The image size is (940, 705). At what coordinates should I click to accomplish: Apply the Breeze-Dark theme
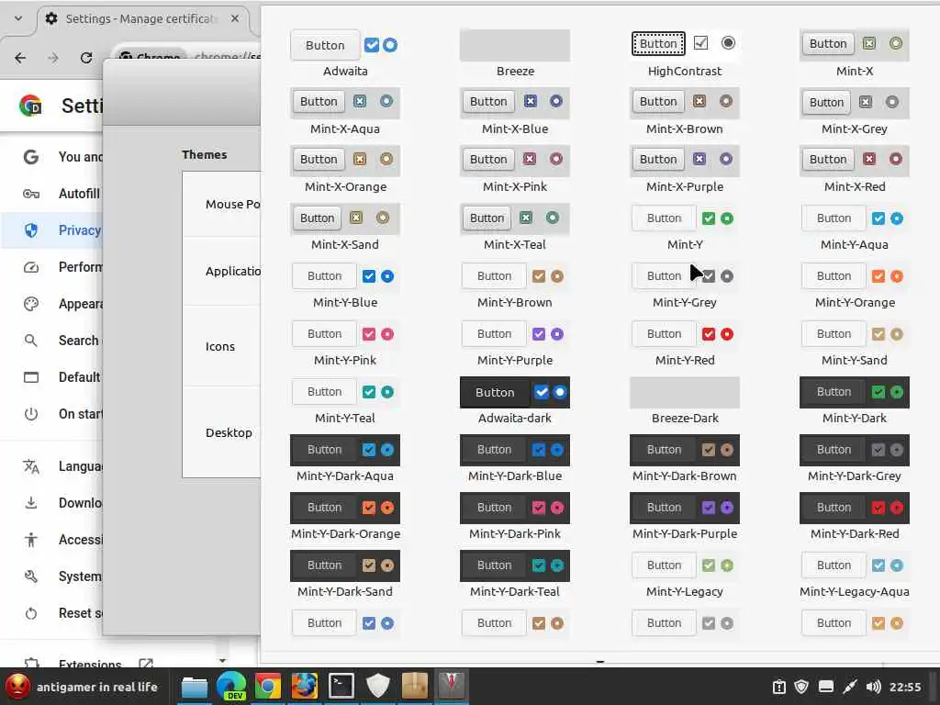pyautogui.click(x=685, y=401)
